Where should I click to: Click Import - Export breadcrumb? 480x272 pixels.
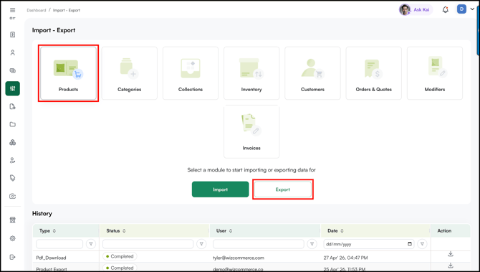(67, 10)
